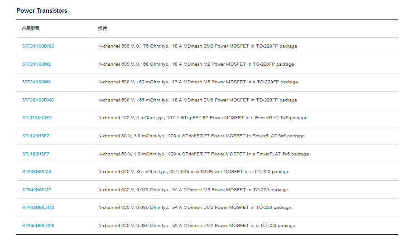
Task: Open the STL180N6F7 product link
Action: coord(36,154)
